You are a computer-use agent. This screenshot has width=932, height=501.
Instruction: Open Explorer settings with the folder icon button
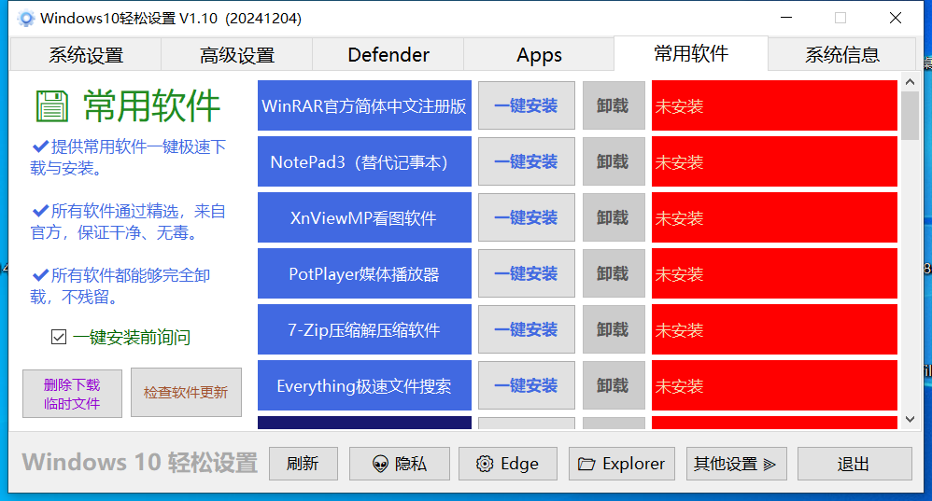pyautogui.click(x=622, y=464)
